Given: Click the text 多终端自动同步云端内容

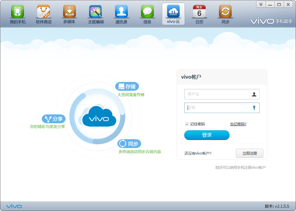Looking at the screenshot, I should point(140,152).
